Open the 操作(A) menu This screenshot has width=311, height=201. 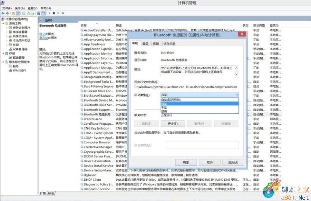pyautogui.click(x=20, y=8)
